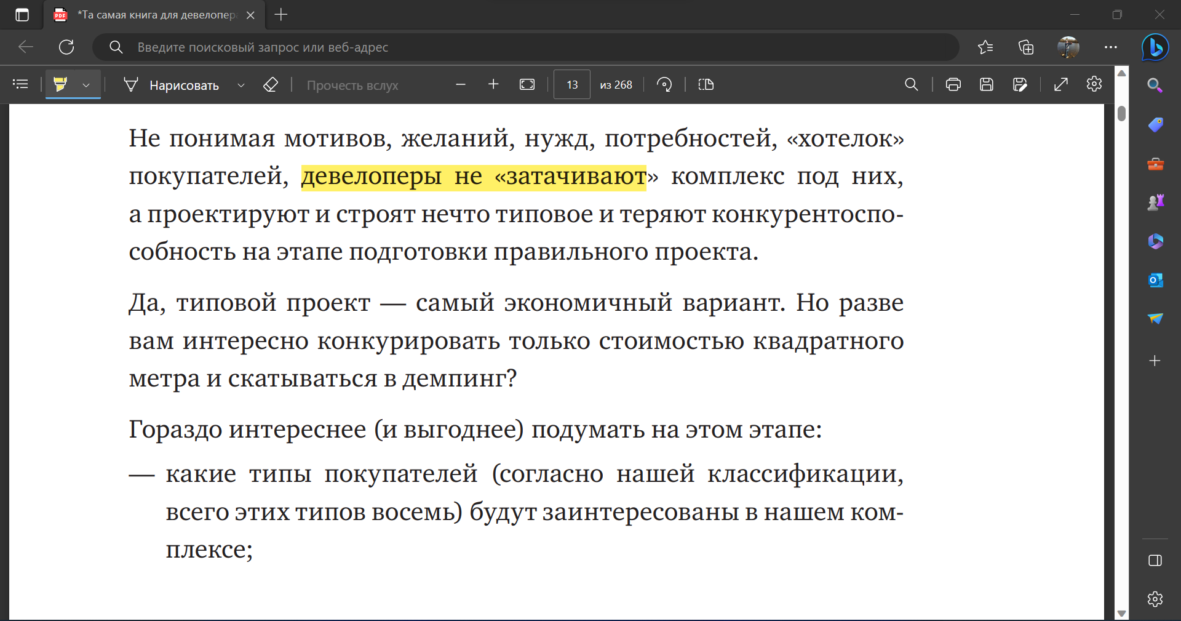Save the PDF file
Image resolution: width=1181 pixels, height=621 pixels.
click(987, 84)
